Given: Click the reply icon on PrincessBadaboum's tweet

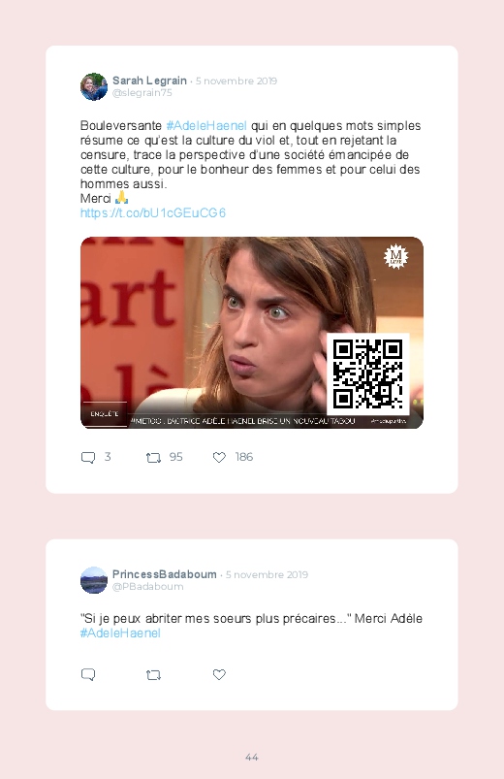Looking at the screenshot, I should click(88, 674).
